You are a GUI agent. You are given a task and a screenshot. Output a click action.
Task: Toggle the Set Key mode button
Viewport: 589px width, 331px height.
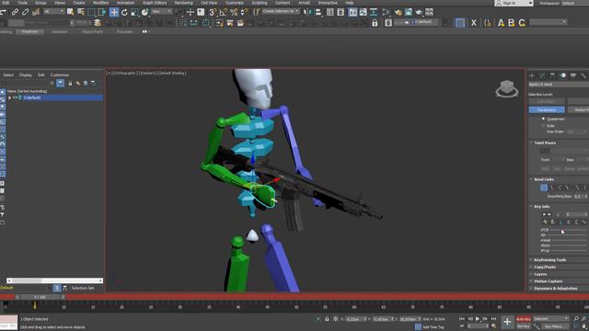click(524, 326)
